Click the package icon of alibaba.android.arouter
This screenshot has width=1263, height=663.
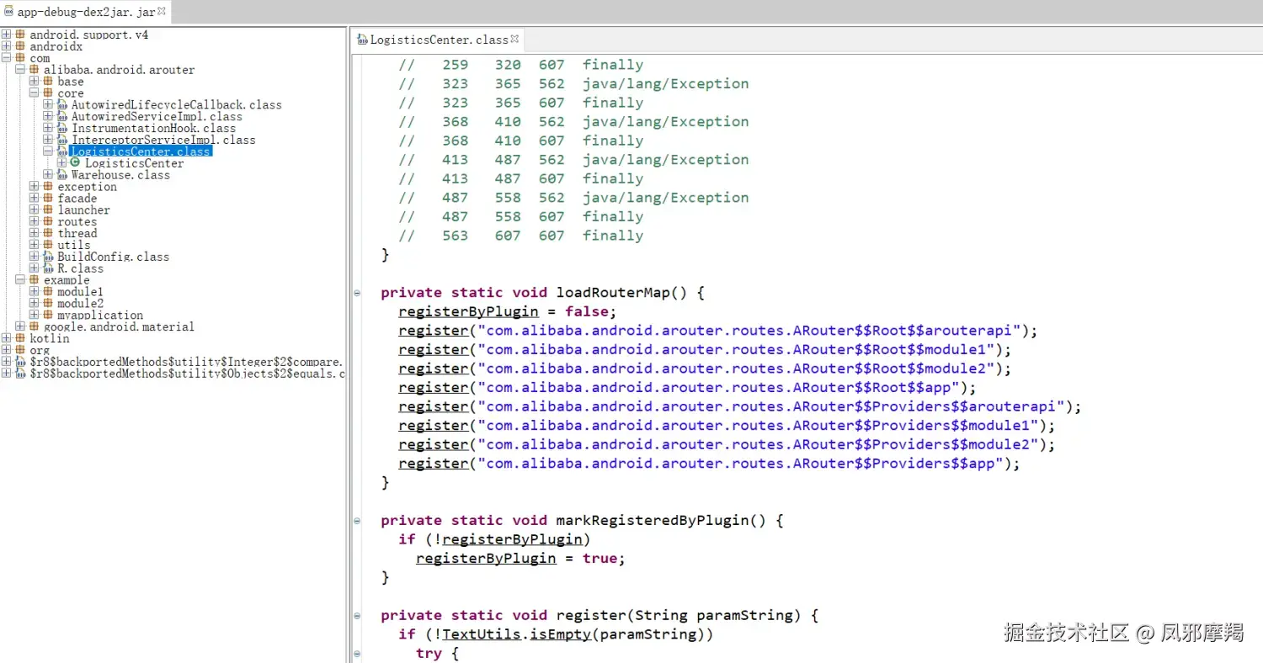pos(35,70)
